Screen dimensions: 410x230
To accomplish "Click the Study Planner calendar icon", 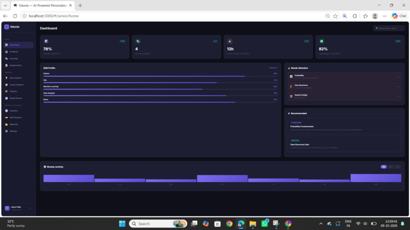I will point(7,98).
